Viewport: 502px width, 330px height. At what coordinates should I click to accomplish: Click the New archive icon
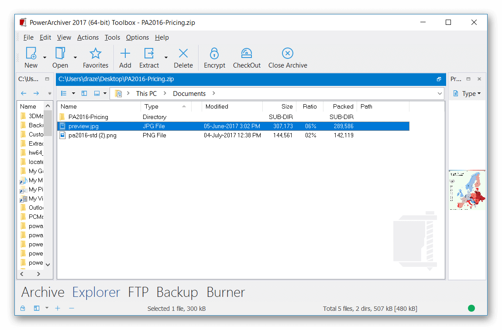[x=31, y=53]
